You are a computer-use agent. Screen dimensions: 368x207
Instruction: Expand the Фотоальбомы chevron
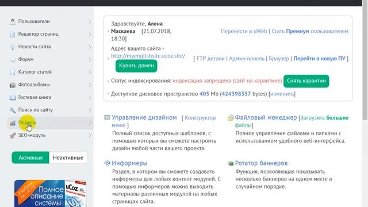click(90, 85)
